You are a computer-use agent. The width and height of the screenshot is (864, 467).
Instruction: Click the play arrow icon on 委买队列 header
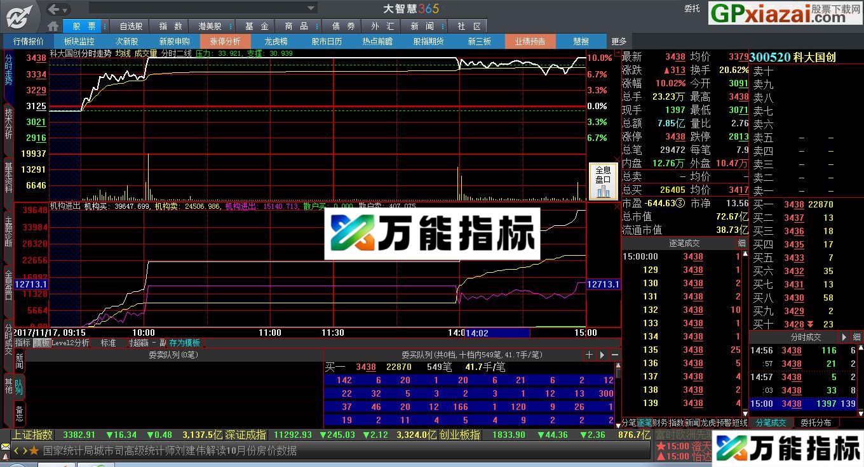[x=601, y=355]
